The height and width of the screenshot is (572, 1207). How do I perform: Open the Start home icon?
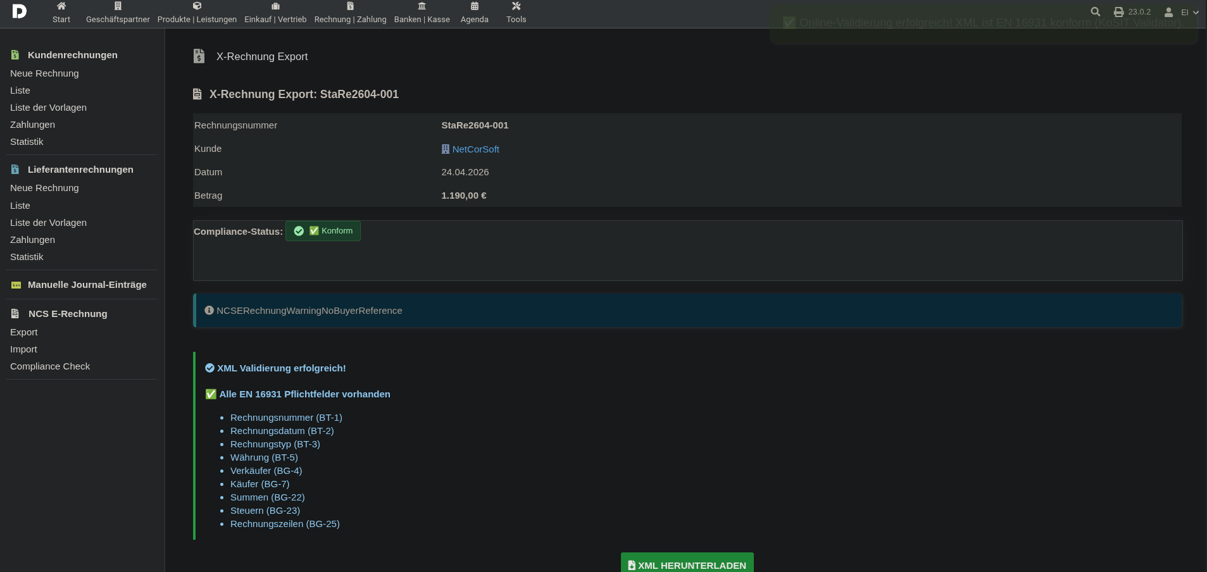pyautogui.click(x=61, y=6)
